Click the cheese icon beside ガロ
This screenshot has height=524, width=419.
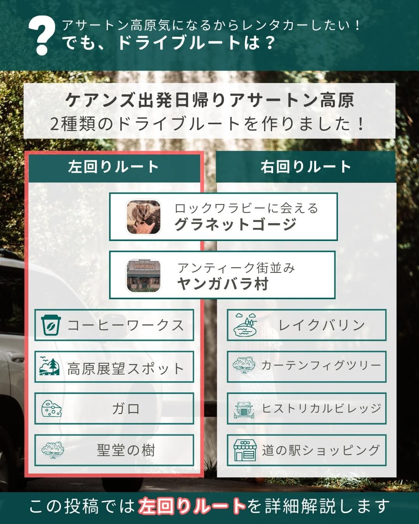click(x=52, y=409)
